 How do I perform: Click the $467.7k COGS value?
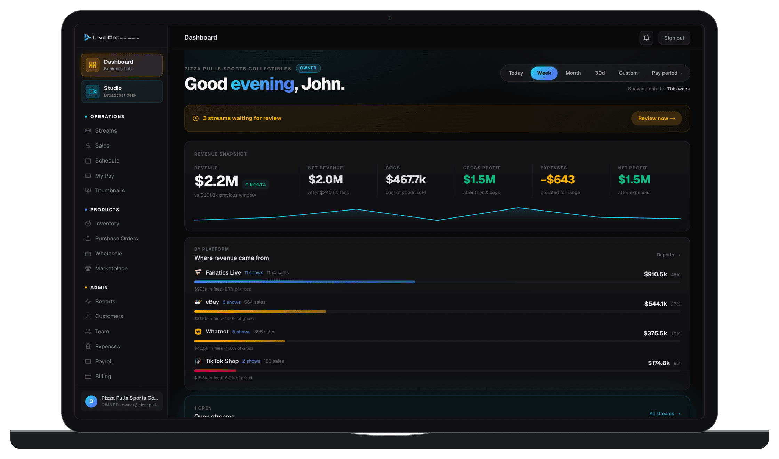pyautogui.click(x=405, y=180)
